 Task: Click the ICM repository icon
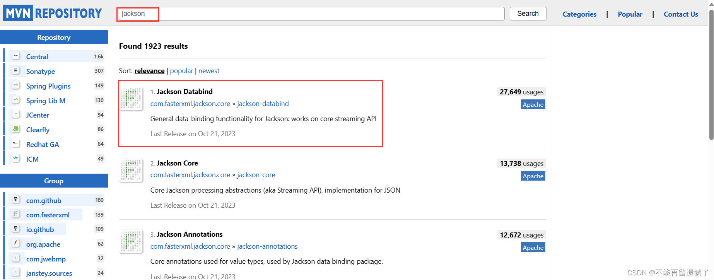click(16, 159)
